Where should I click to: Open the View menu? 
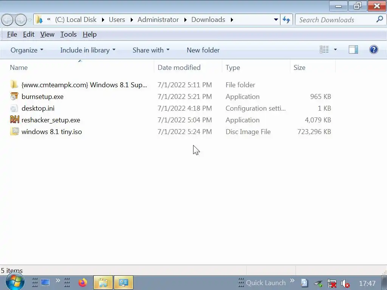point(47,34)
